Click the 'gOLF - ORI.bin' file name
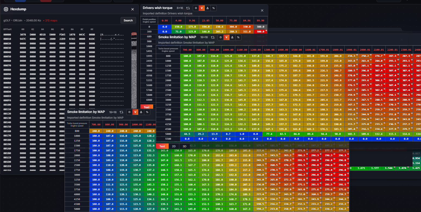This screenshot has height=212, width=421. [x=12, y=21]
